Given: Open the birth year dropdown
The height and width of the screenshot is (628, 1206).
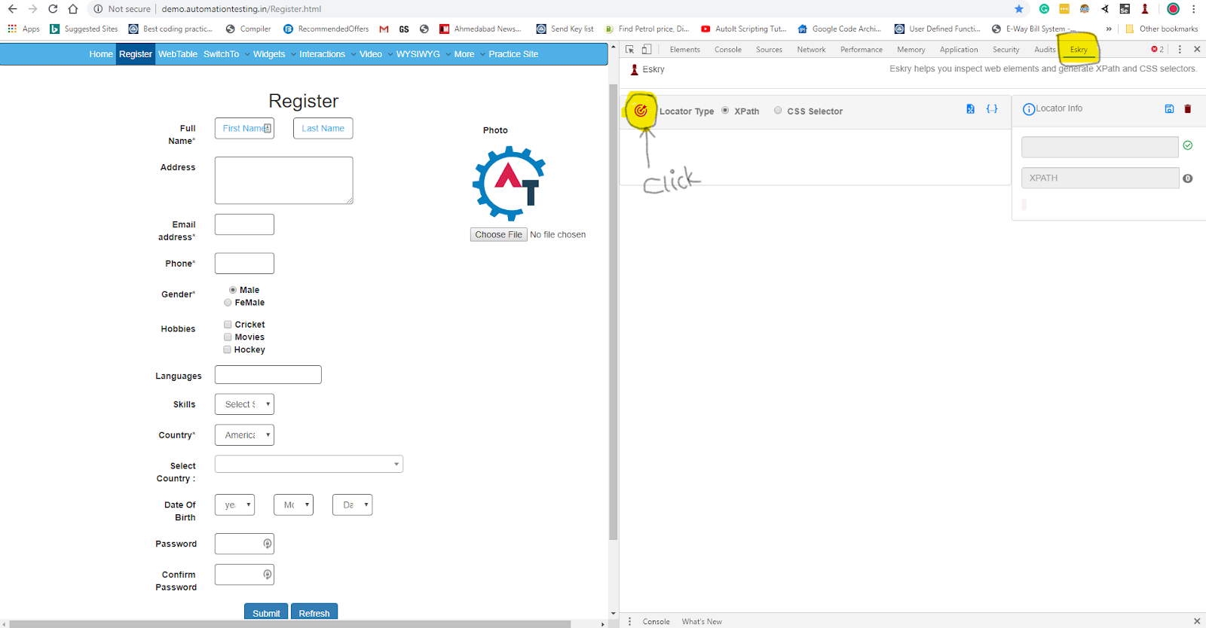Looking at the screenshot, I should click(234, 505).
